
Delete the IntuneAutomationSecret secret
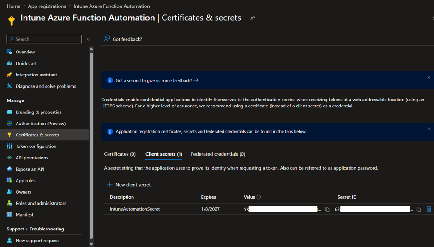point(429,209)
